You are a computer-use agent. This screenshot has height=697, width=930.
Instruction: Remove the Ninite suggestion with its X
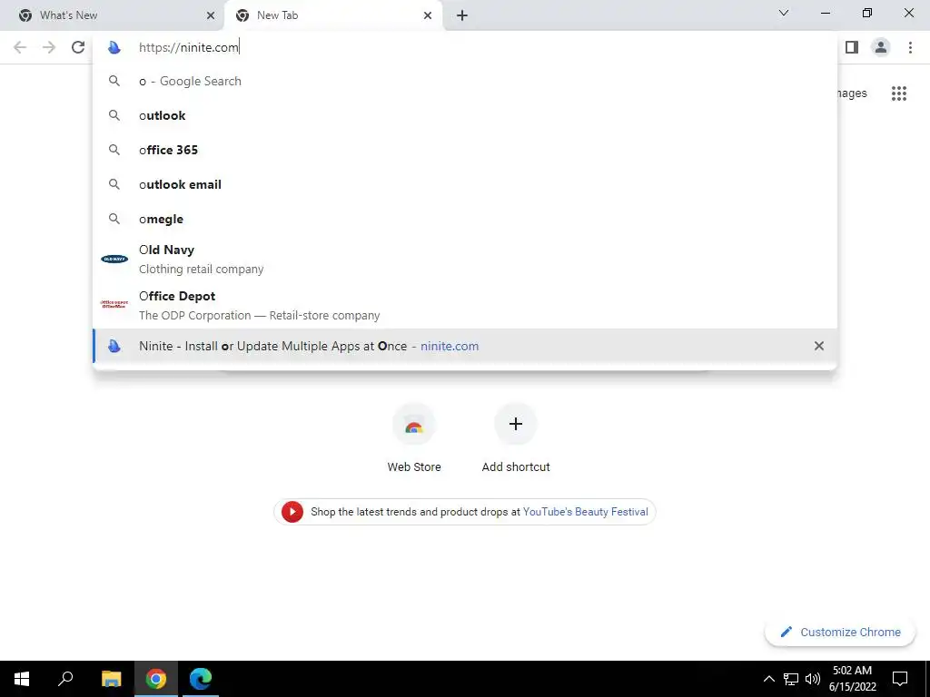(x=819, y=346)
